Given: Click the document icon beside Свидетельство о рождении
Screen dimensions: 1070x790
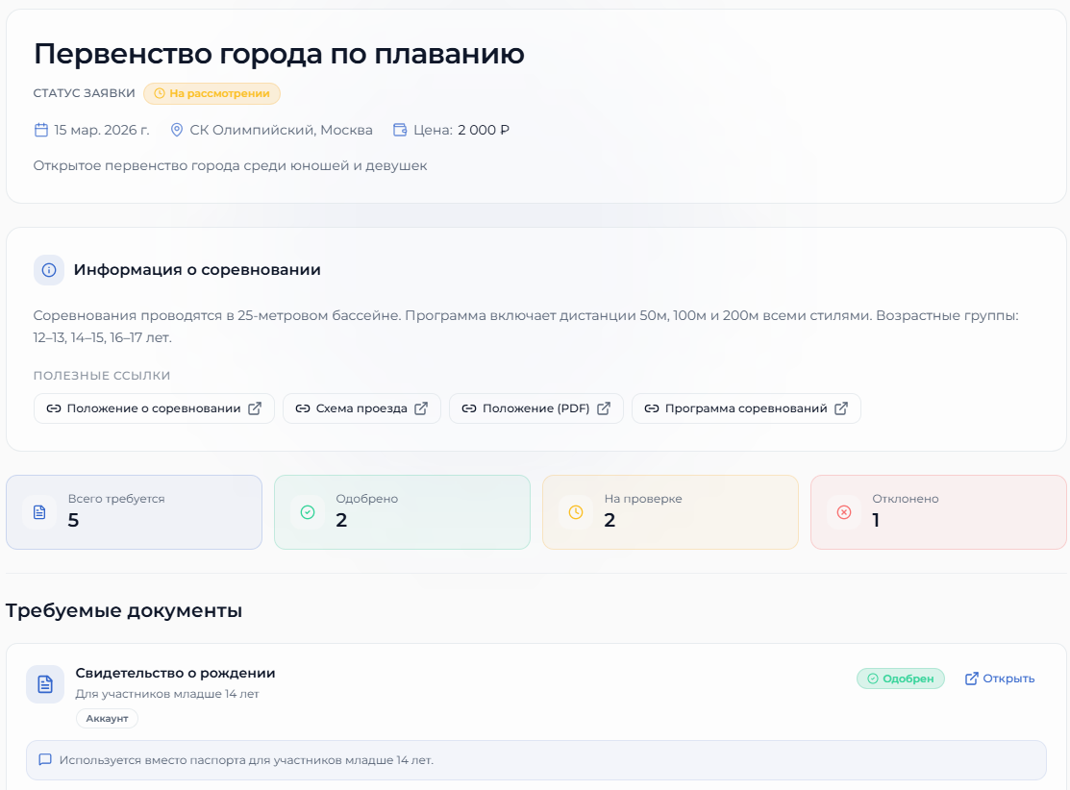Looking at the screenshot, I should click(44, 683).
